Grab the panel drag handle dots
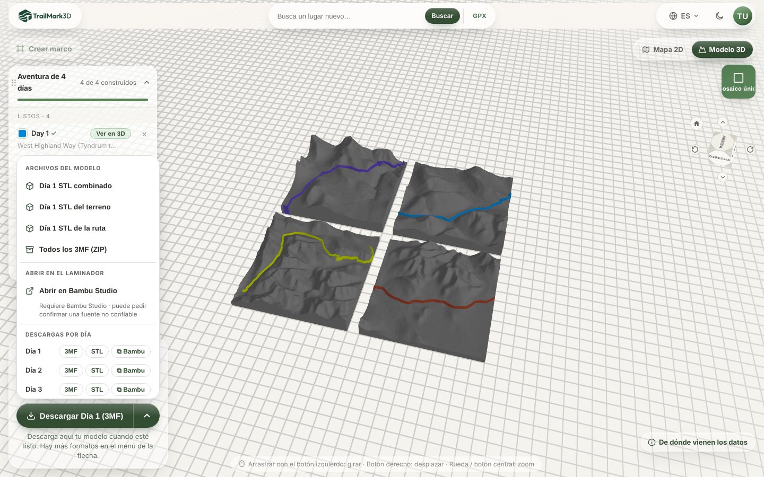This screenshot has width=764, height=477. (x=14, y=83)
